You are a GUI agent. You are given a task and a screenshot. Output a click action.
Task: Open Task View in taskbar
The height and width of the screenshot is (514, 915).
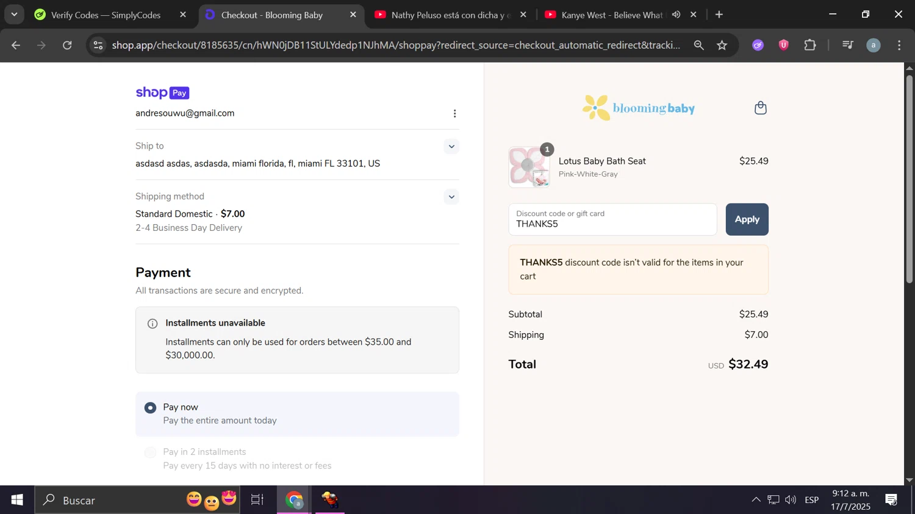pos(257,500)
